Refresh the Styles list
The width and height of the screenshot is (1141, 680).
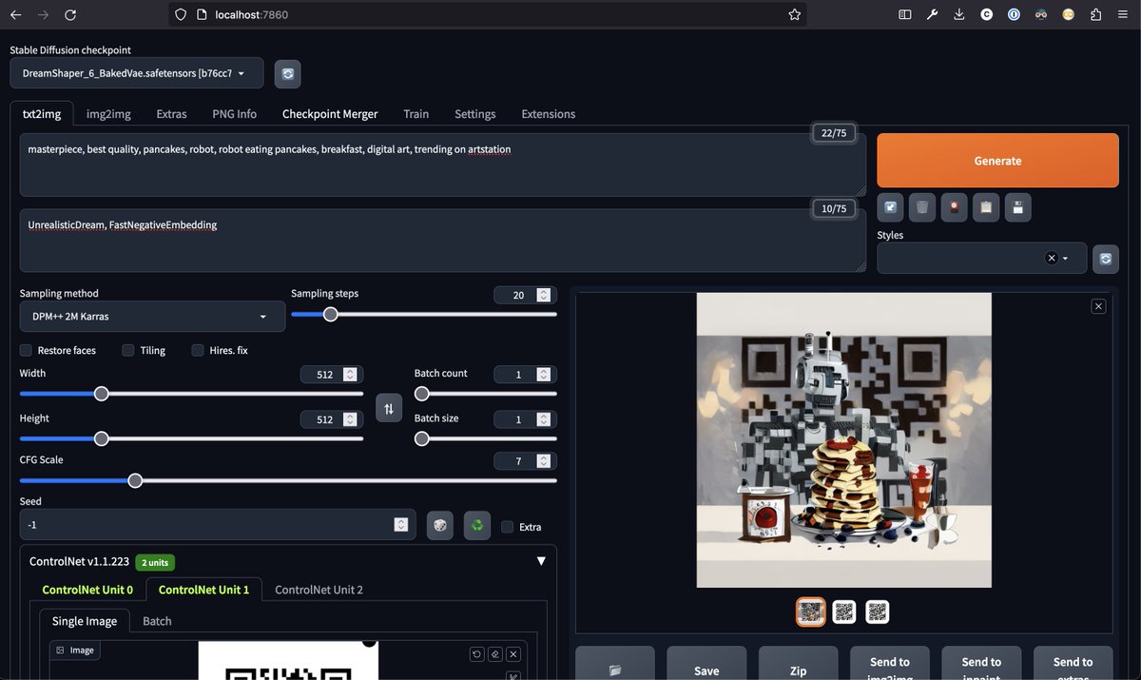tap(1105, 258)
